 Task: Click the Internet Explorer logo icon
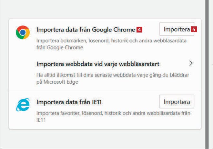coord(23,105)
